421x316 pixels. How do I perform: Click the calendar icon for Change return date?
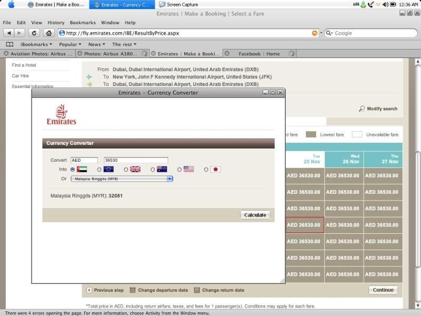tap(196, 290)
